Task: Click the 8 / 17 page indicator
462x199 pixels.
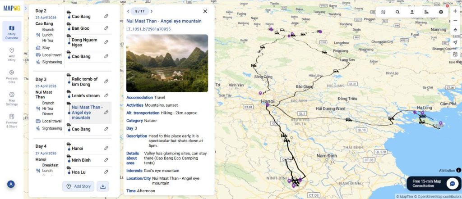Action: [x=140, y=11]
